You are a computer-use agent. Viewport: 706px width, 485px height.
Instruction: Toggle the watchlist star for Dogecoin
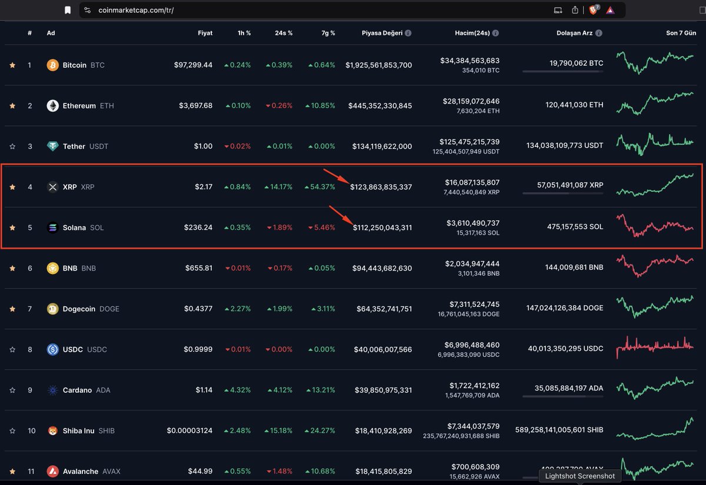[12, 309]
